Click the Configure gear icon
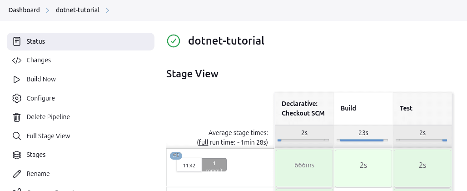The image size is (467, 191). (x=17, y=98)
